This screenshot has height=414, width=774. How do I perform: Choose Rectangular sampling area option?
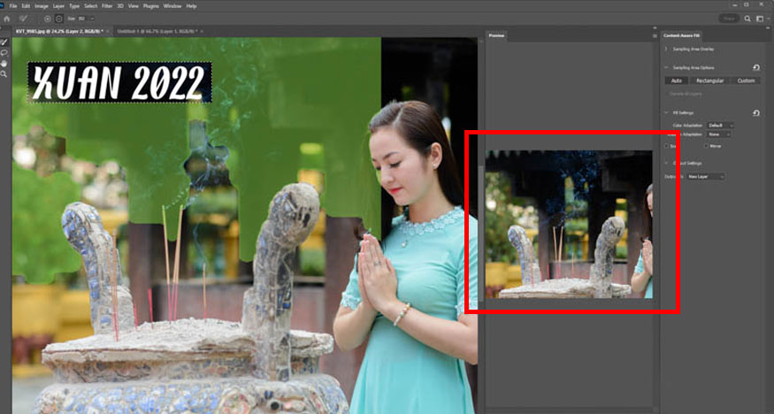[709, 80]
